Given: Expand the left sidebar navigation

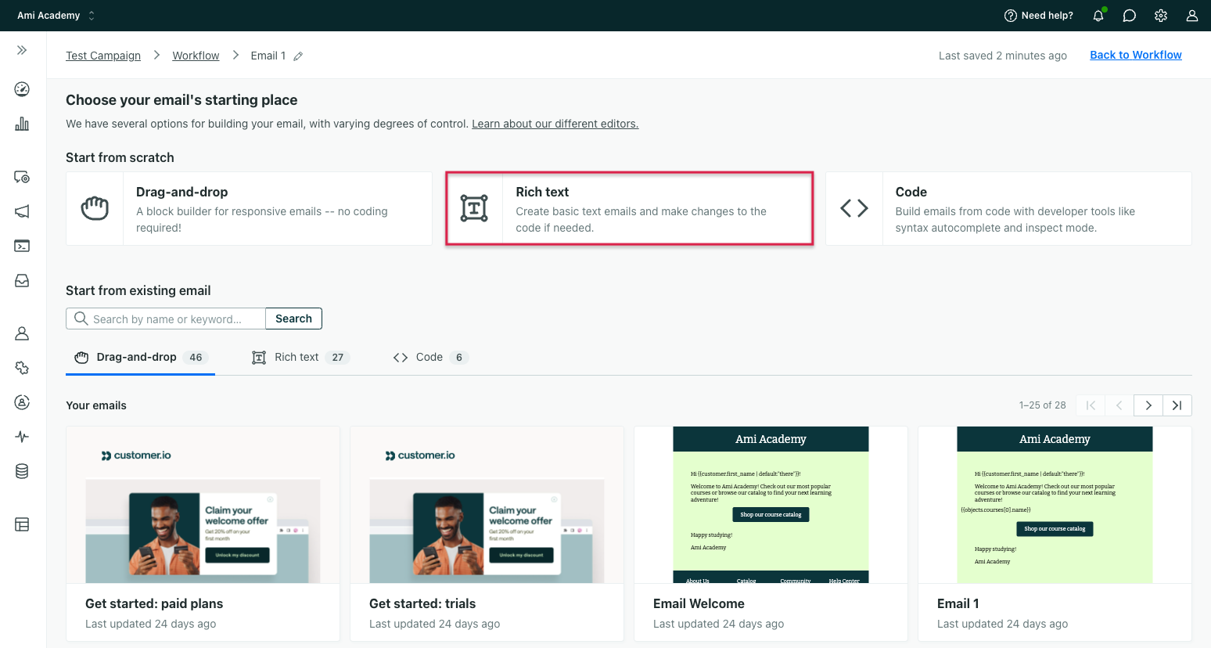Looking at the screenshot, I should pos(22,50).
